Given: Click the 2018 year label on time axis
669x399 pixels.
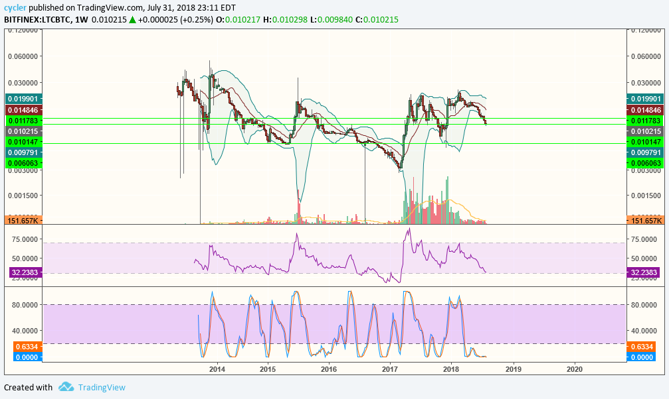Looking at the screenshot, I should [451, 369].
